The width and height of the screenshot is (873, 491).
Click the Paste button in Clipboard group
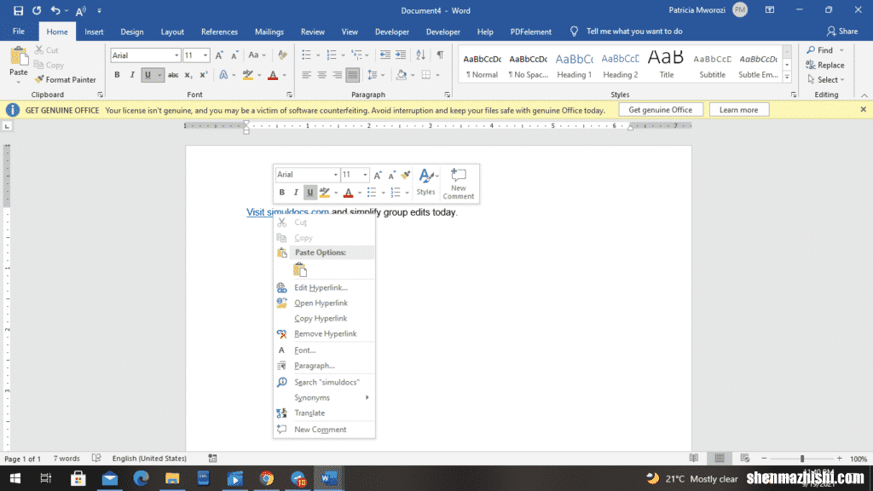tap(19, 63)
